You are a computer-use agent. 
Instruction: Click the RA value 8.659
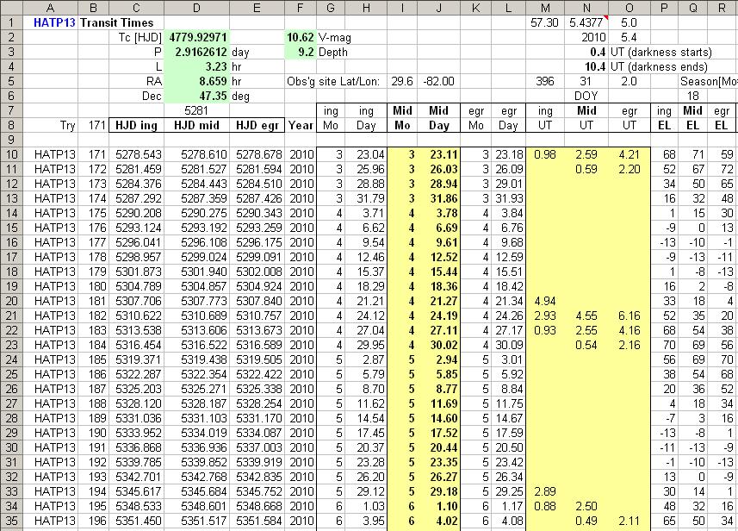point(196,81)
